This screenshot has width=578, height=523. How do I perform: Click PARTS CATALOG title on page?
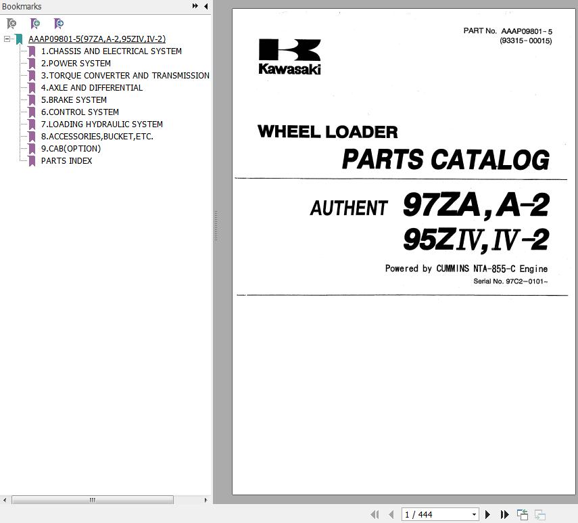pyautogui.click(x=445, y=159)
